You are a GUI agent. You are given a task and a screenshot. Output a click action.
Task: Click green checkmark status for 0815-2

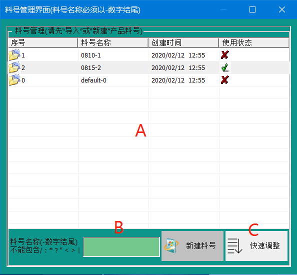[225, 67]
